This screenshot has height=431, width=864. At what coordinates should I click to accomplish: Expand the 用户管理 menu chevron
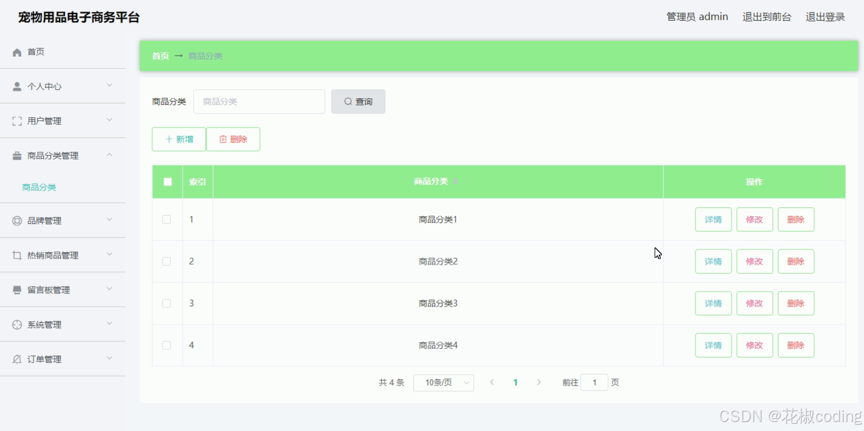[110, 120]
